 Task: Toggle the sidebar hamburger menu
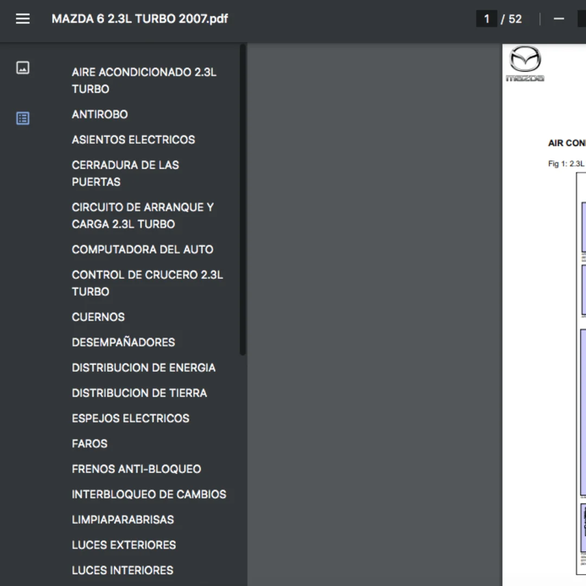tap(23, 18)
